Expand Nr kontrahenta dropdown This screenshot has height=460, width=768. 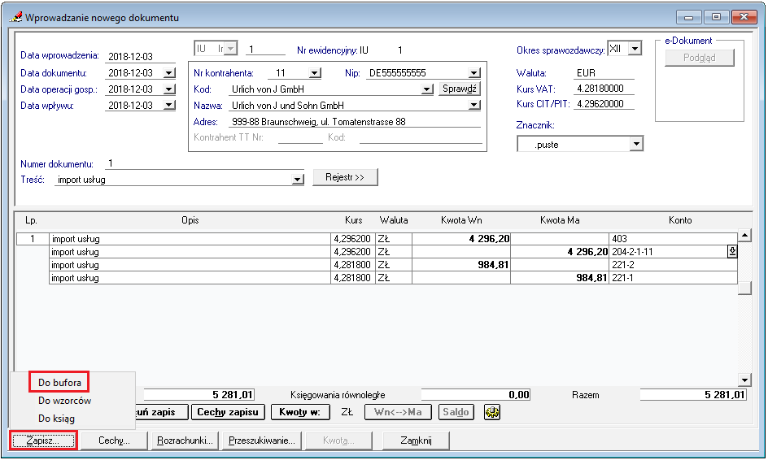point(315,73)
